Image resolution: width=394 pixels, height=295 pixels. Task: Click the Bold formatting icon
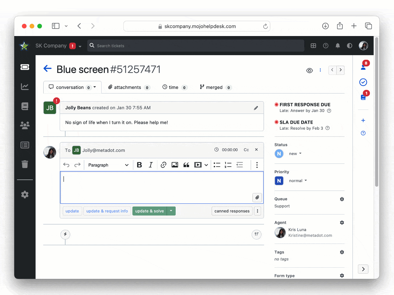pyautogui.click(x=139, y=165)
